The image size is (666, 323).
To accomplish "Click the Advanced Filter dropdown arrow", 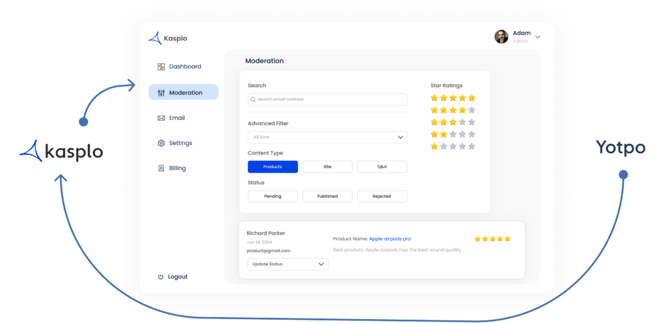I will [400, 137].
